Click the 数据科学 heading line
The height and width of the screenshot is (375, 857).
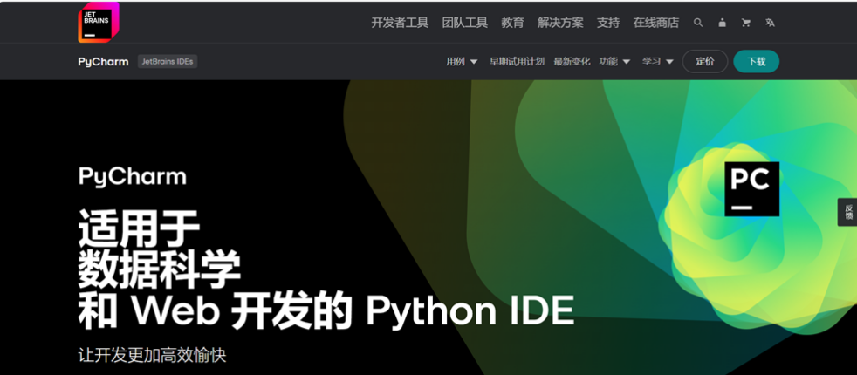(x=159, y=269)
